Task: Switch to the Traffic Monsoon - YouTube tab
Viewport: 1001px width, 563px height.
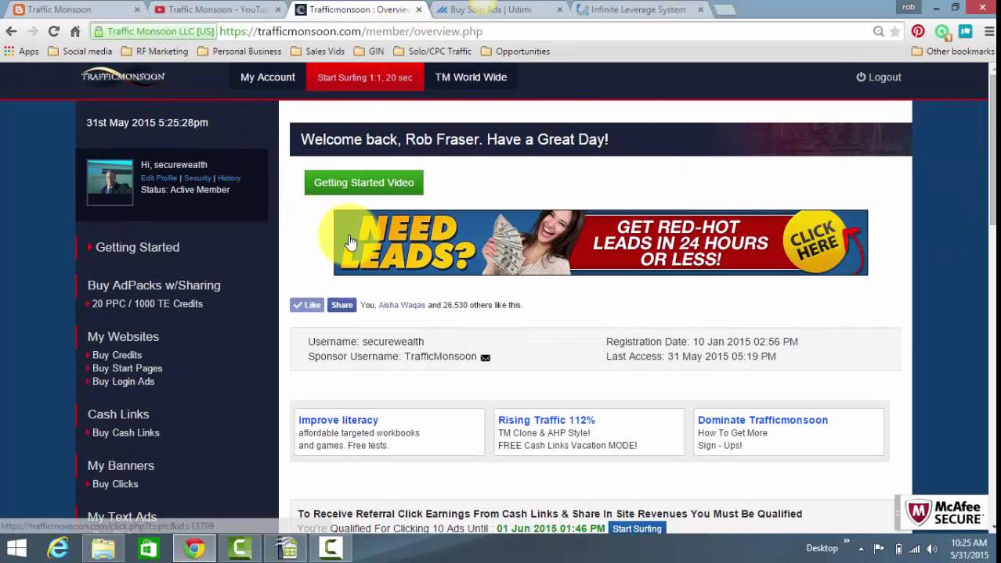Action: point(215,9)
